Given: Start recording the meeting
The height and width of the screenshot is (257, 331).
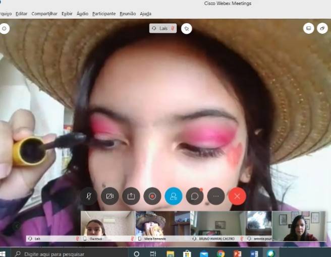Looking at the screenshot, I should click(152, 196).
